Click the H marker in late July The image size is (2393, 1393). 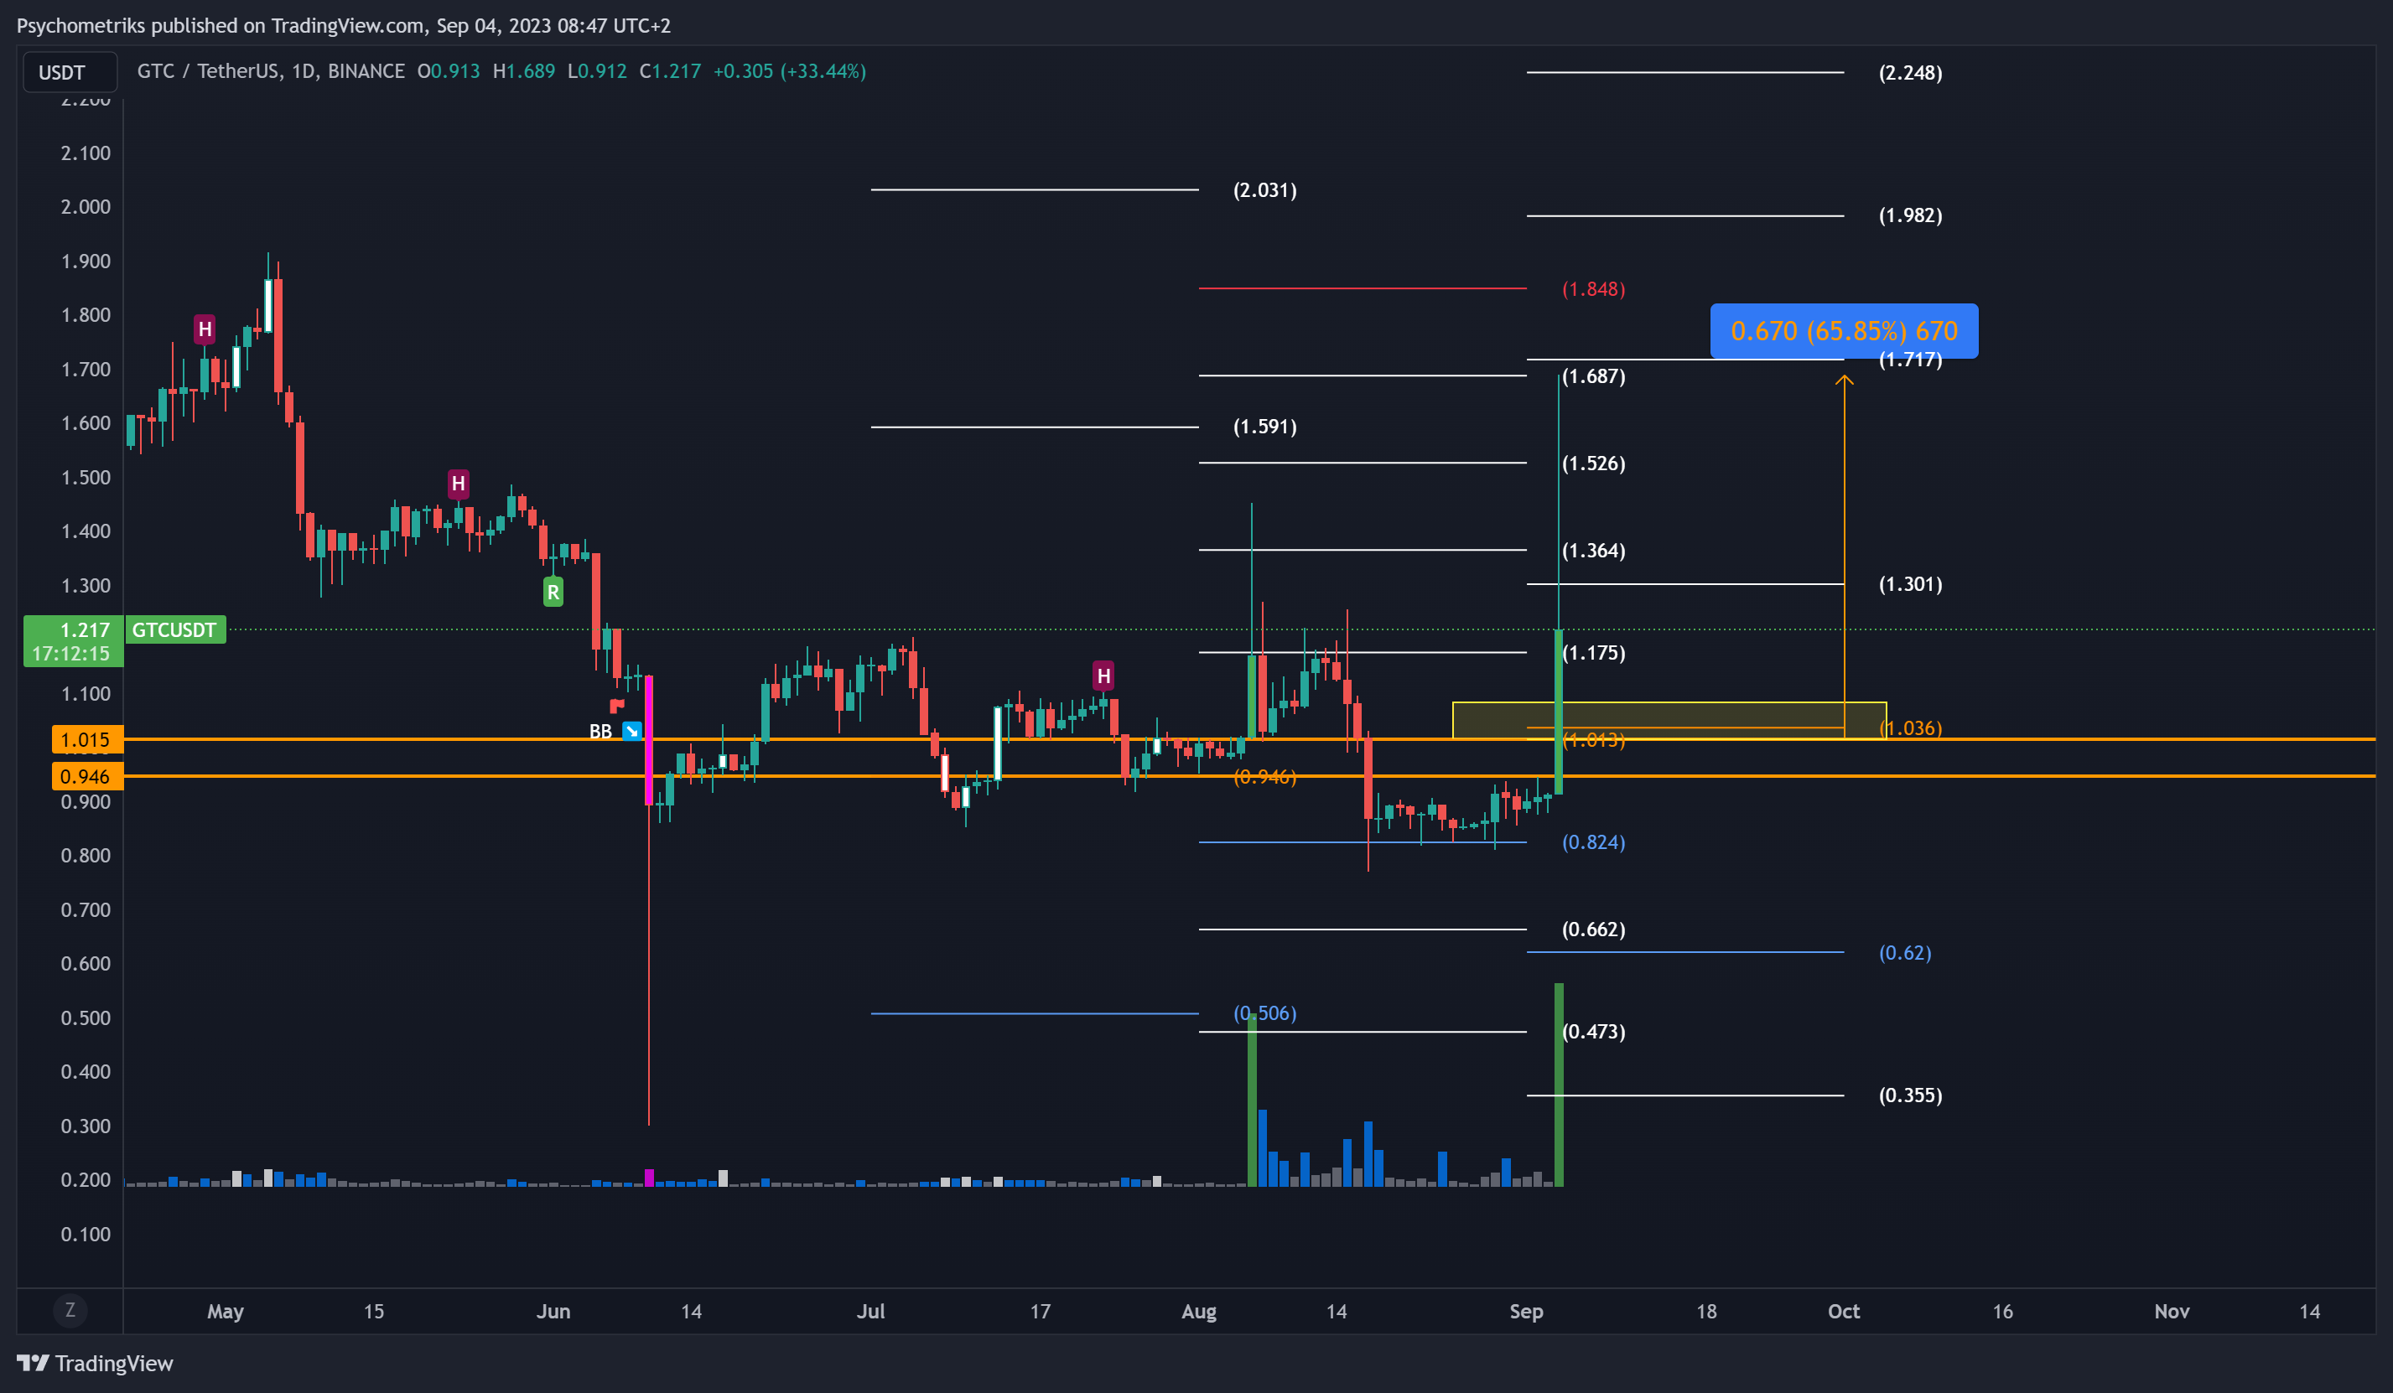1103,676
